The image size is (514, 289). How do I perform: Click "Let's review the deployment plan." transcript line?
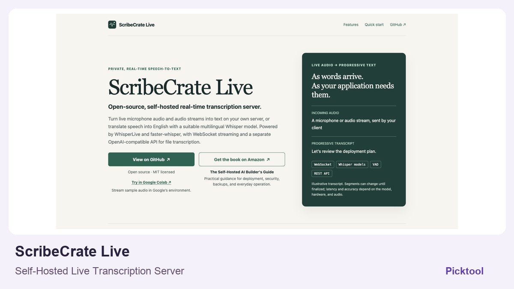344,152
